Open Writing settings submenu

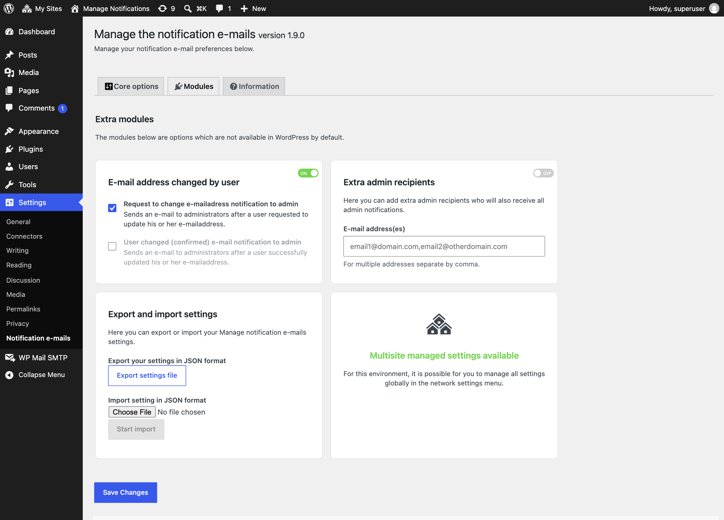(x=17, y=251)
